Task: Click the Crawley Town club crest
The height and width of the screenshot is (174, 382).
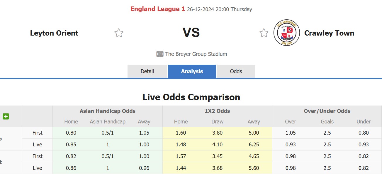Action: (x=286, y=33)
